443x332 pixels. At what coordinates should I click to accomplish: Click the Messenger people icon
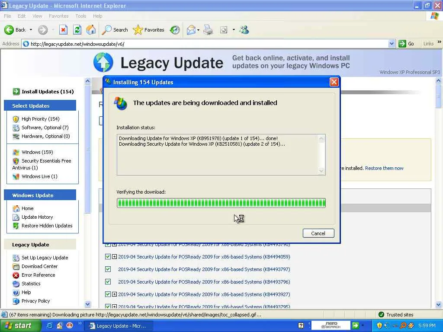click(x=244, y=30)
